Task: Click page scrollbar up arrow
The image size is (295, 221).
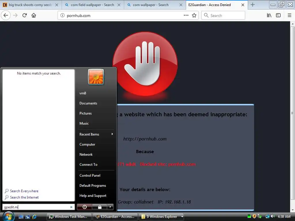Action: point(293,24)
